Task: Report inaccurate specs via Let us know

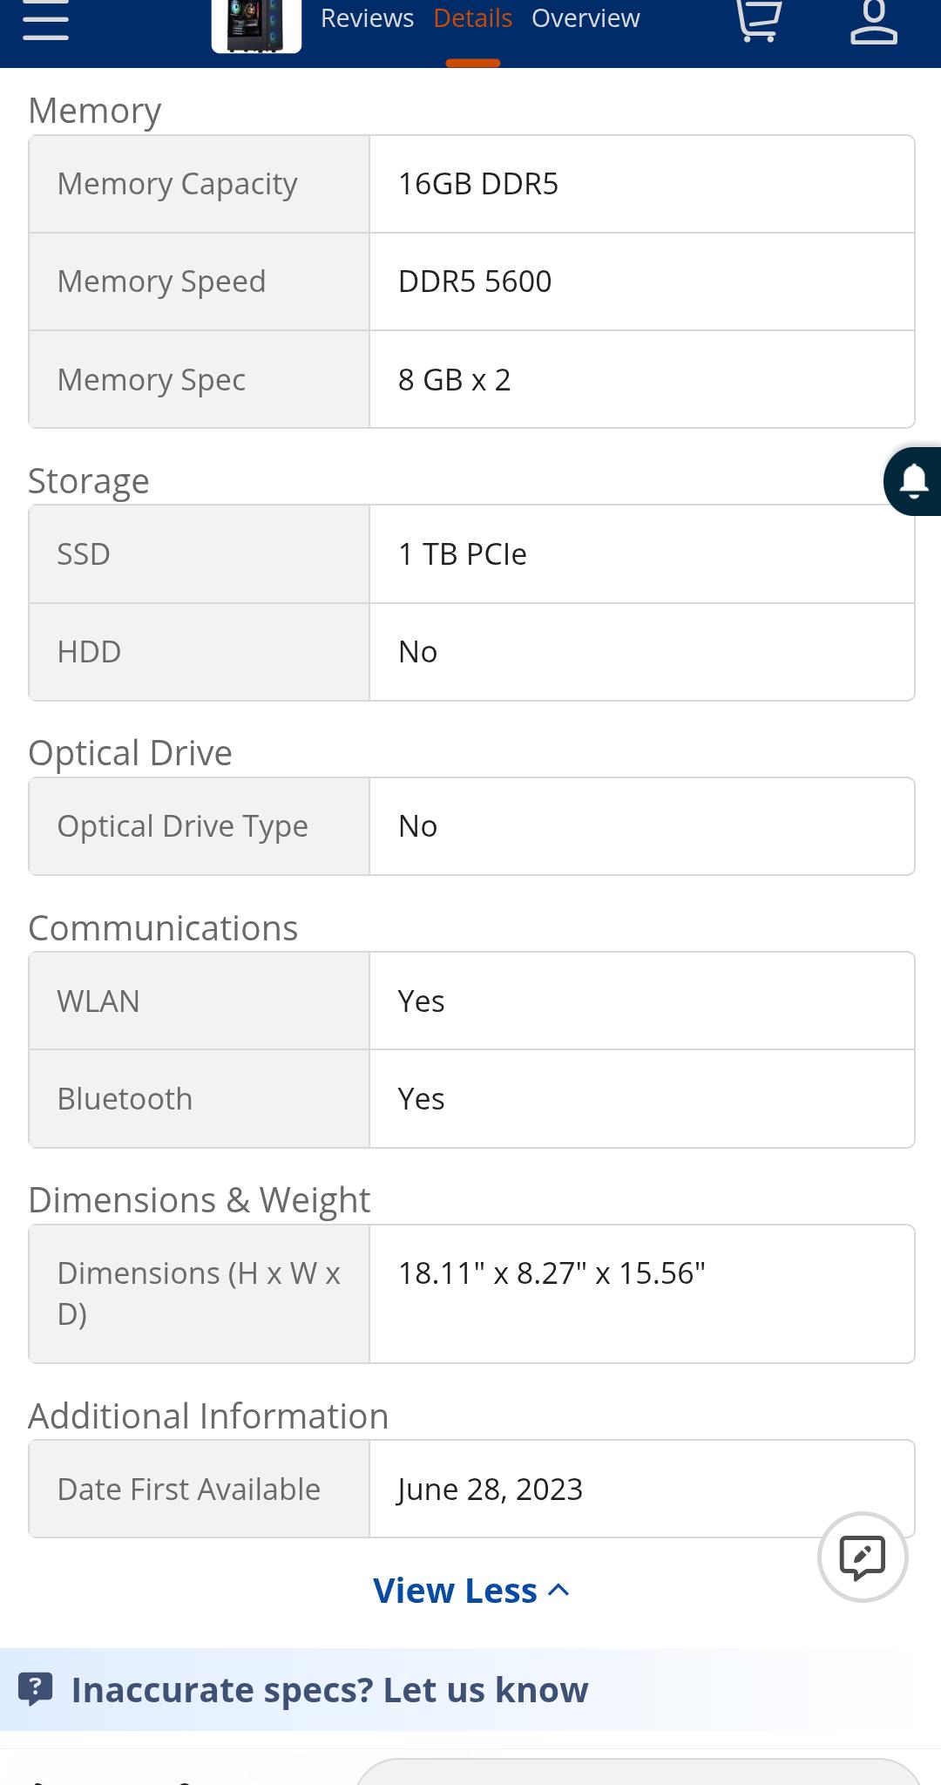Action: point(329,1689)
